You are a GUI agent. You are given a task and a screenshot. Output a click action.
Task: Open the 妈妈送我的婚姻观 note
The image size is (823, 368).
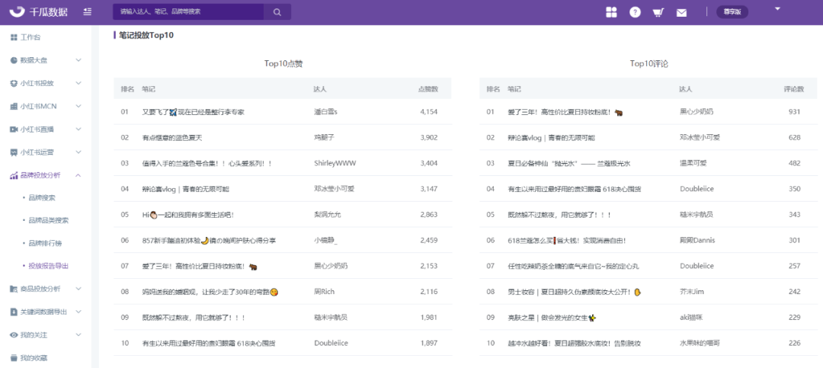tap(210, 292)
